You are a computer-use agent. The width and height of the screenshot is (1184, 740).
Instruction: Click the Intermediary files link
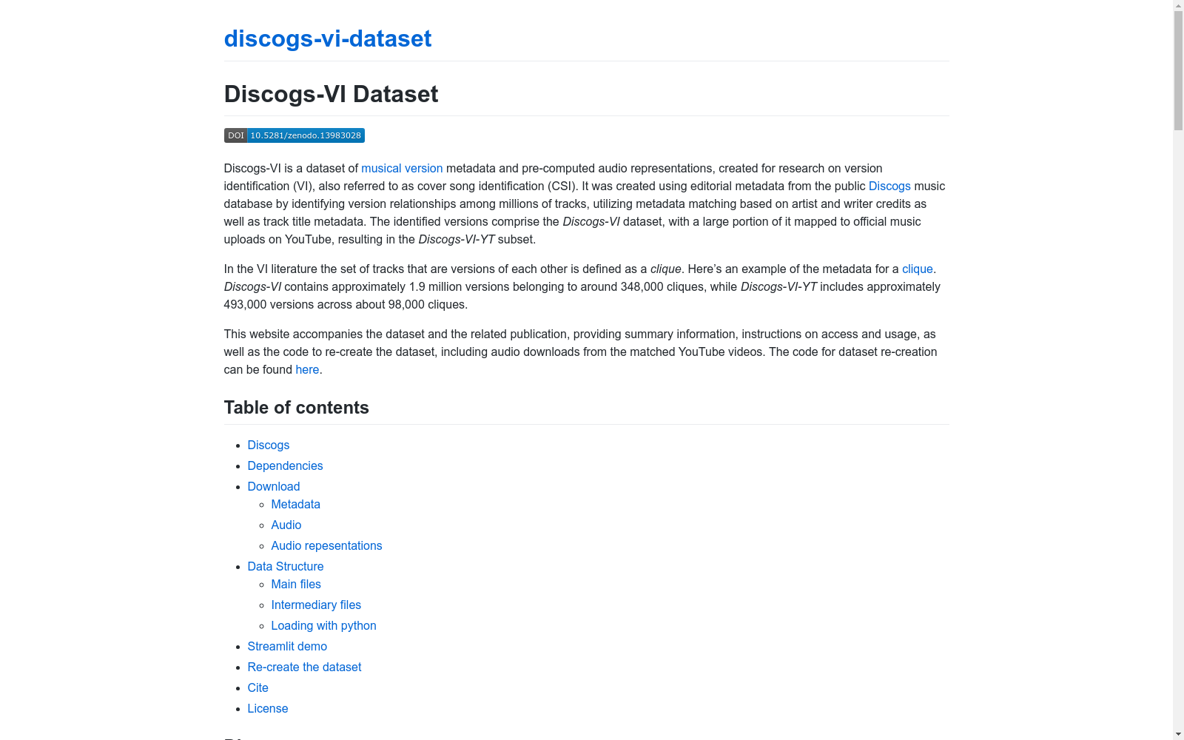(x=316, y=605)
